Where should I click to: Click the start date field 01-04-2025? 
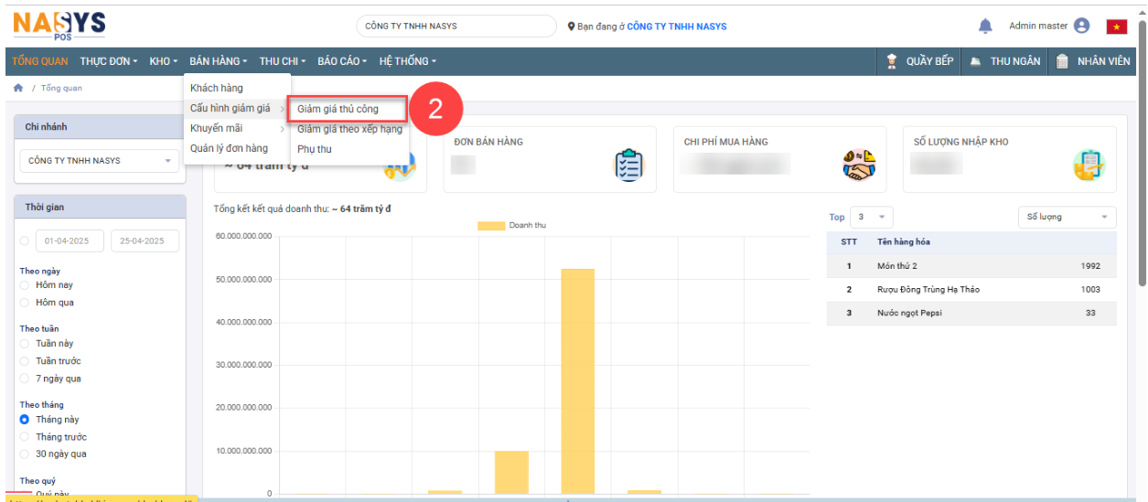(70, 241)
